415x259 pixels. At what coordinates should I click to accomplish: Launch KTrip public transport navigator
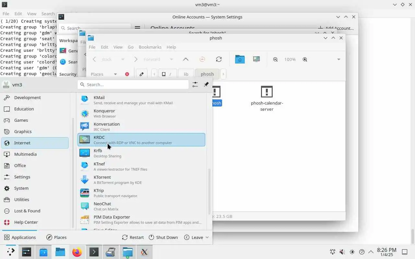coord(141,193)
